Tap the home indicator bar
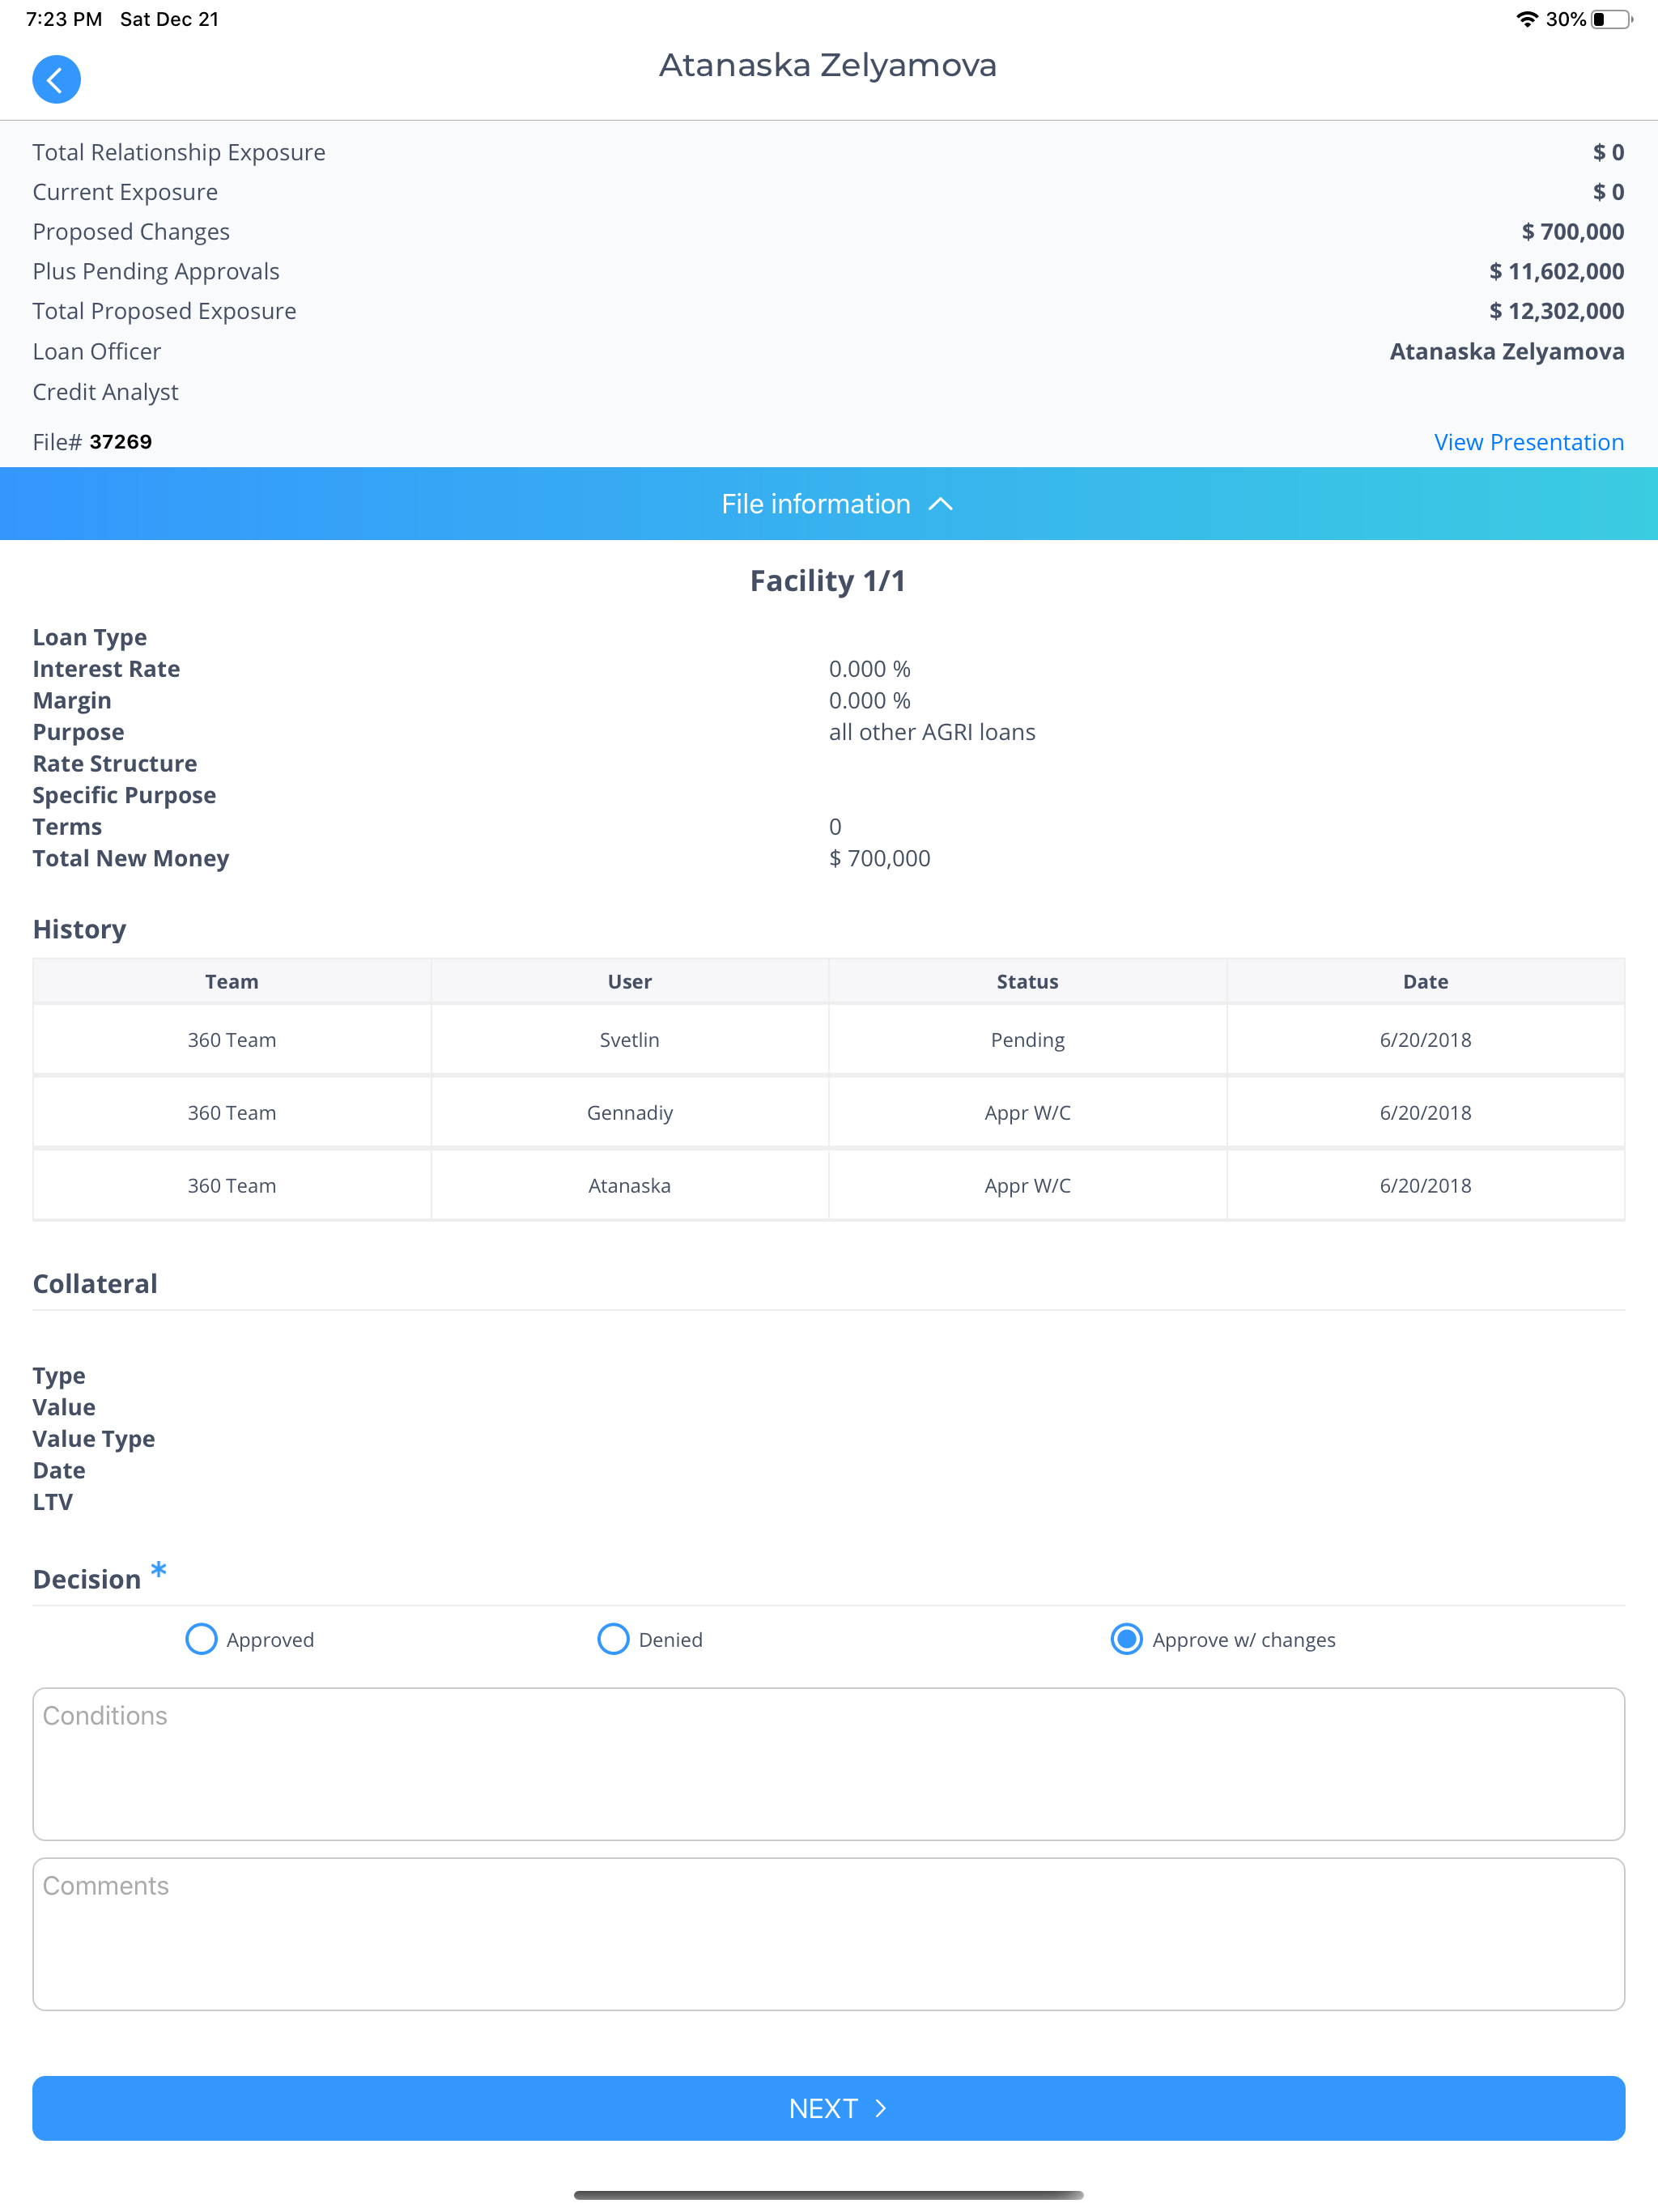The height and width of the screenshot is (2212, 1658). click(829, 2195)
